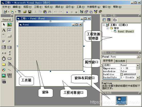The image size is (142, 107).
Task: Select the vertical scroll bar tool
Action: [10, 53]
